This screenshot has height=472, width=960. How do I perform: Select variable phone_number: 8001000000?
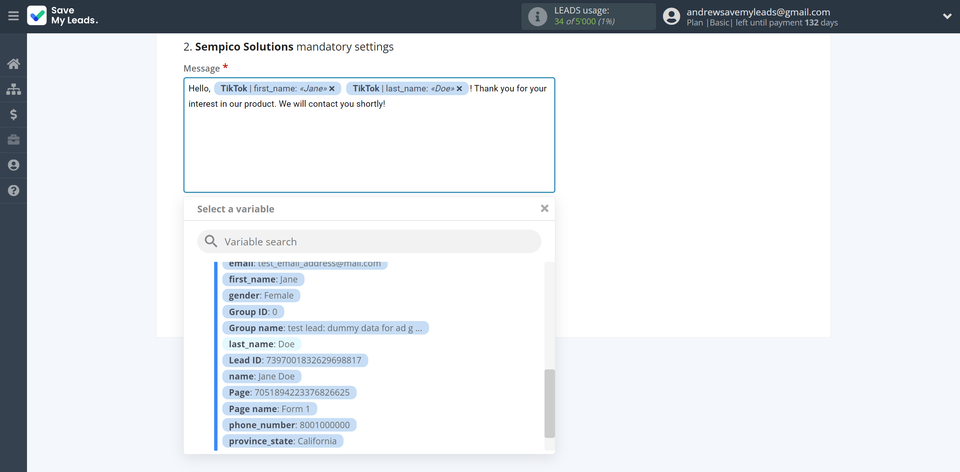289,425
